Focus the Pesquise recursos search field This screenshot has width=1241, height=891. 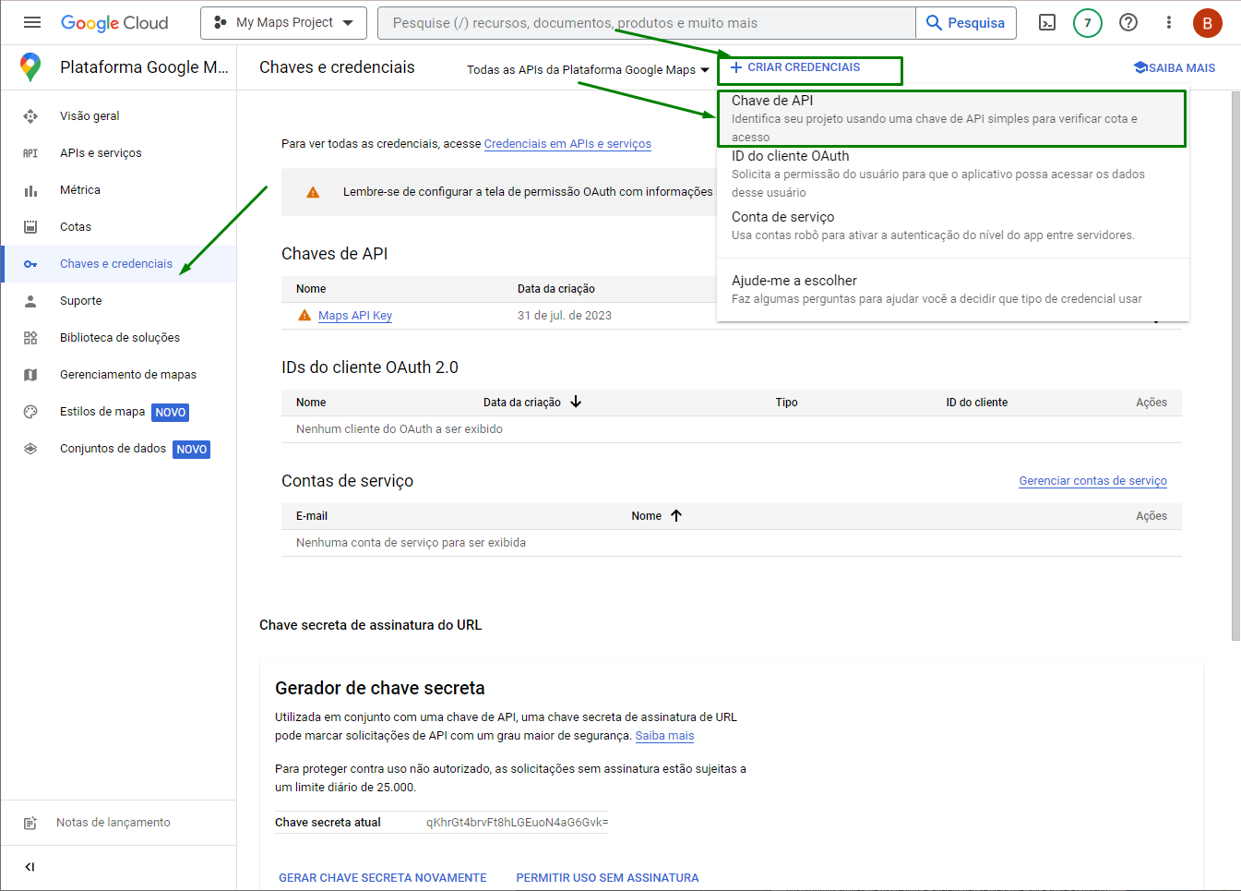coord(646,23)
